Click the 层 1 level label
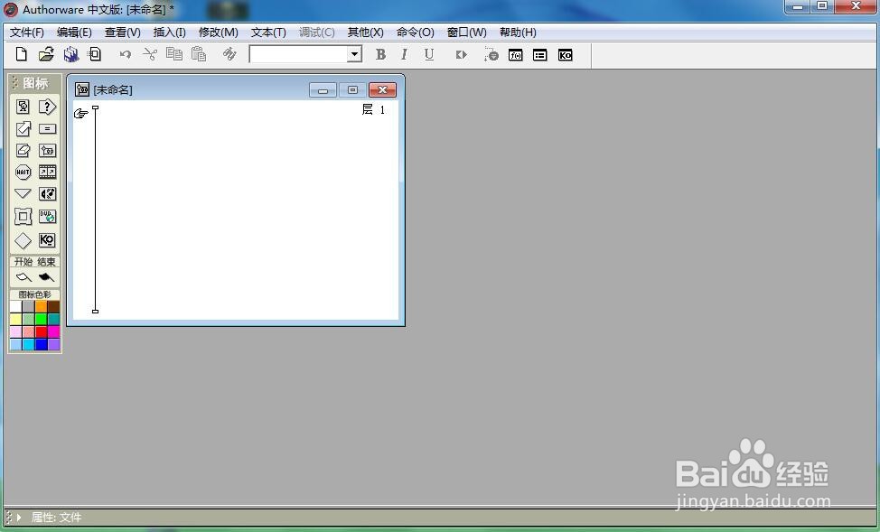This screenshot has width=880, height=532. pyautogui.click(x=374, y=110)
